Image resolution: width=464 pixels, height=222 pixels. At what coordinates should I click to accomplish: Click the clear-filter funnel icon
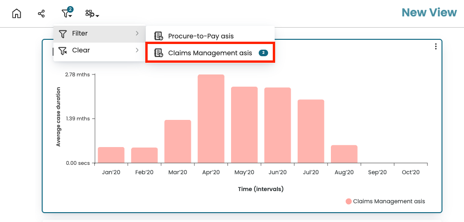point(62,51)
